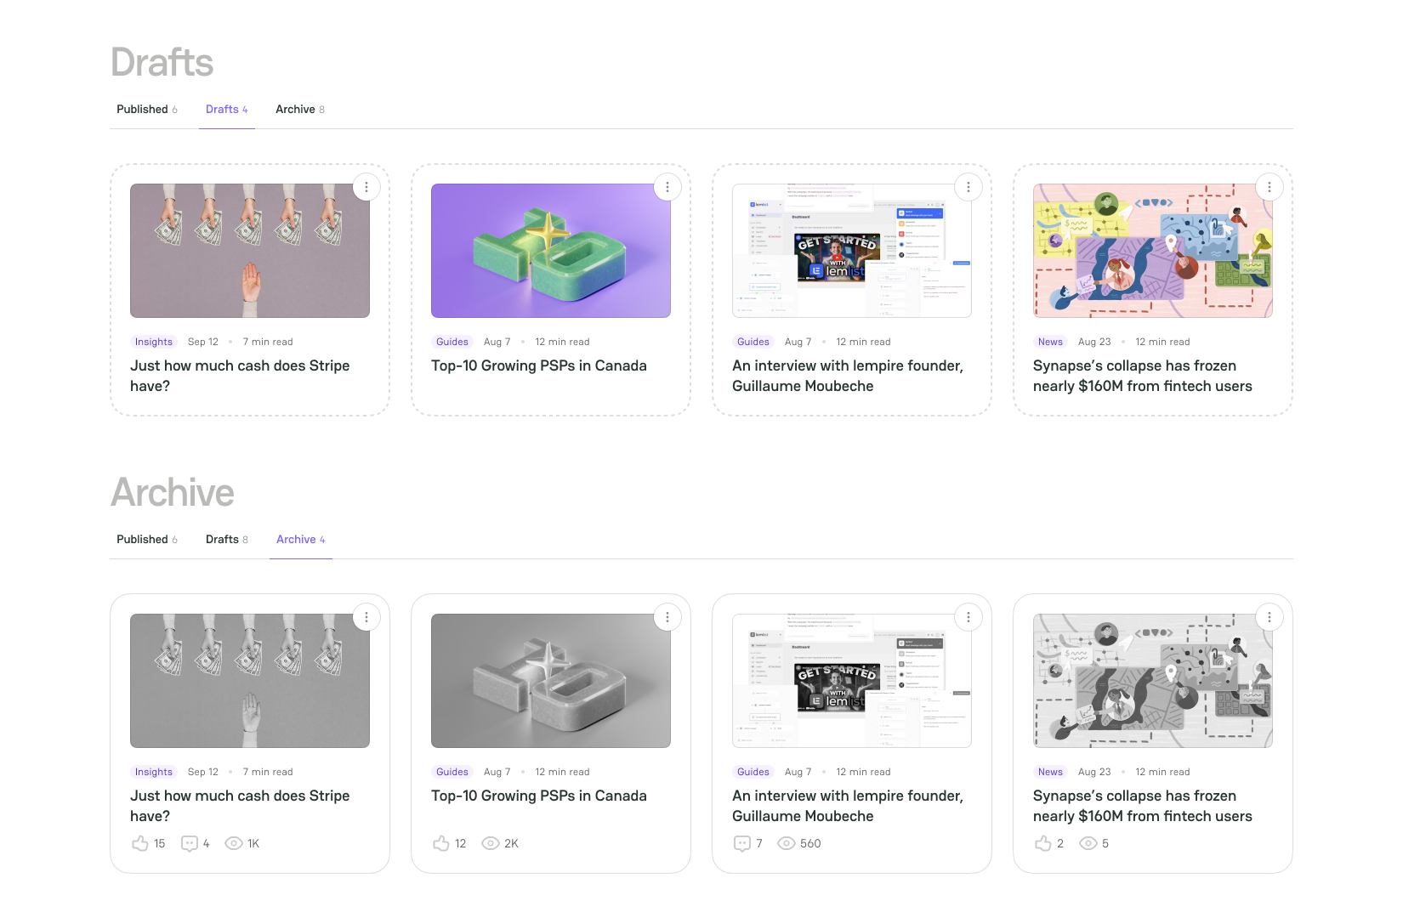Click the Guides tag on archived lempire card
Image resolution: width=1403 pixels, height=918 pixels.
(753, 772)
